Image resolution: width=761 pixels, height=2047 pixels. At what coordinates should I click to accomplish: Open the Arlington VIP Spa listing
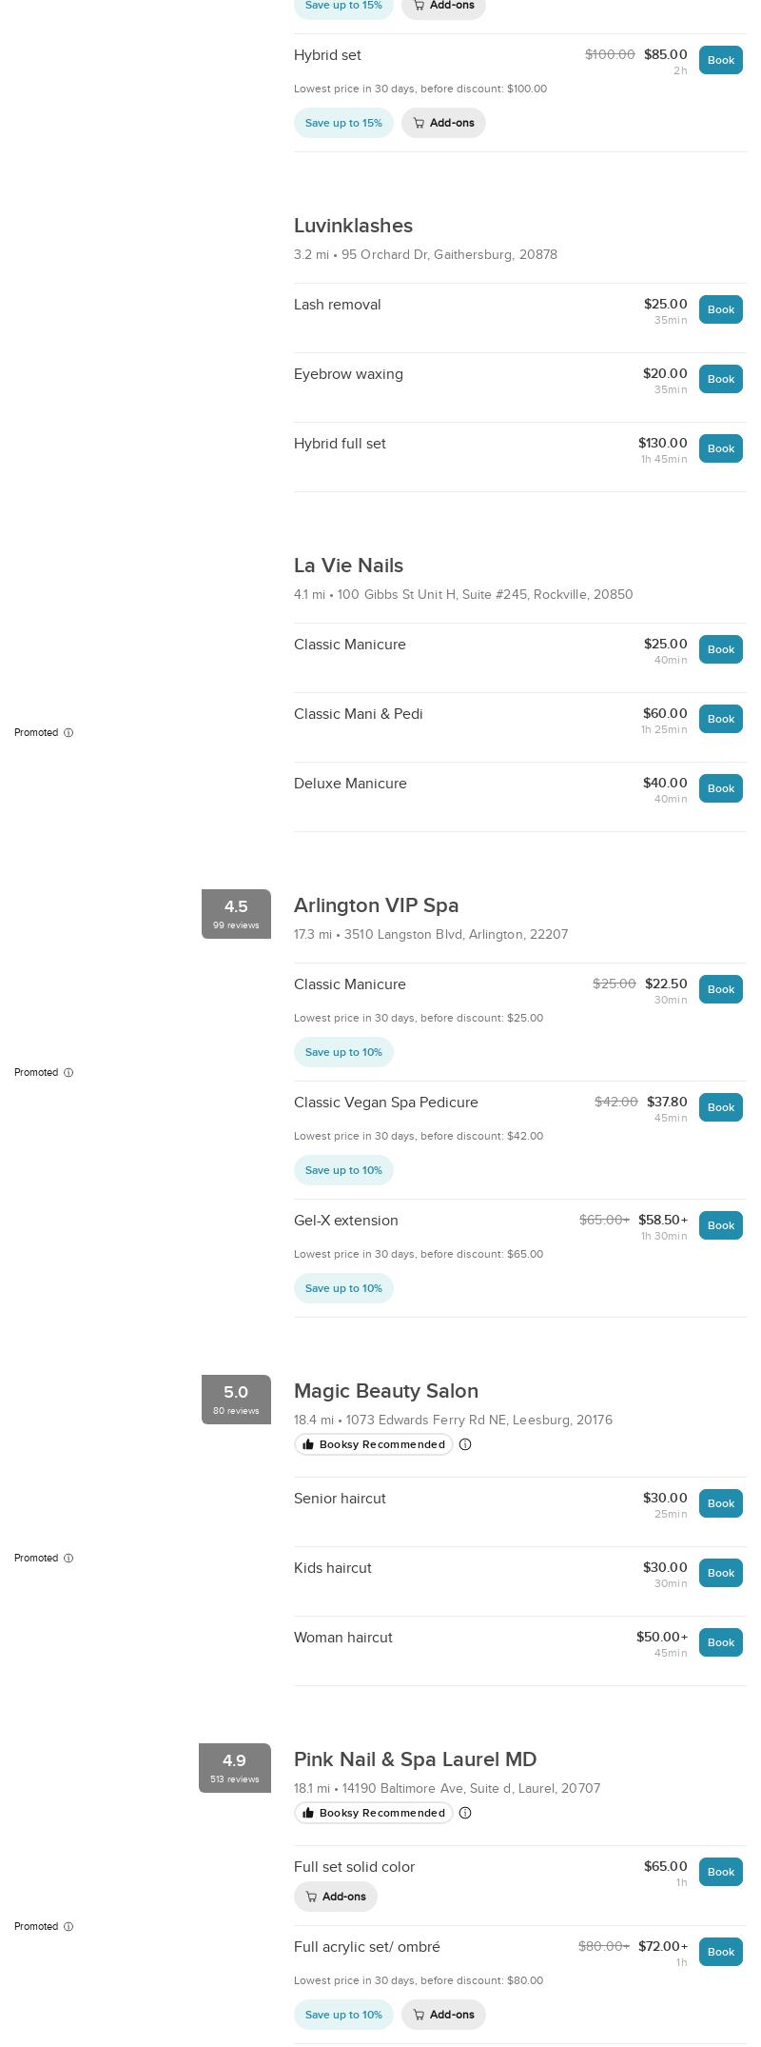click(376, 905)
